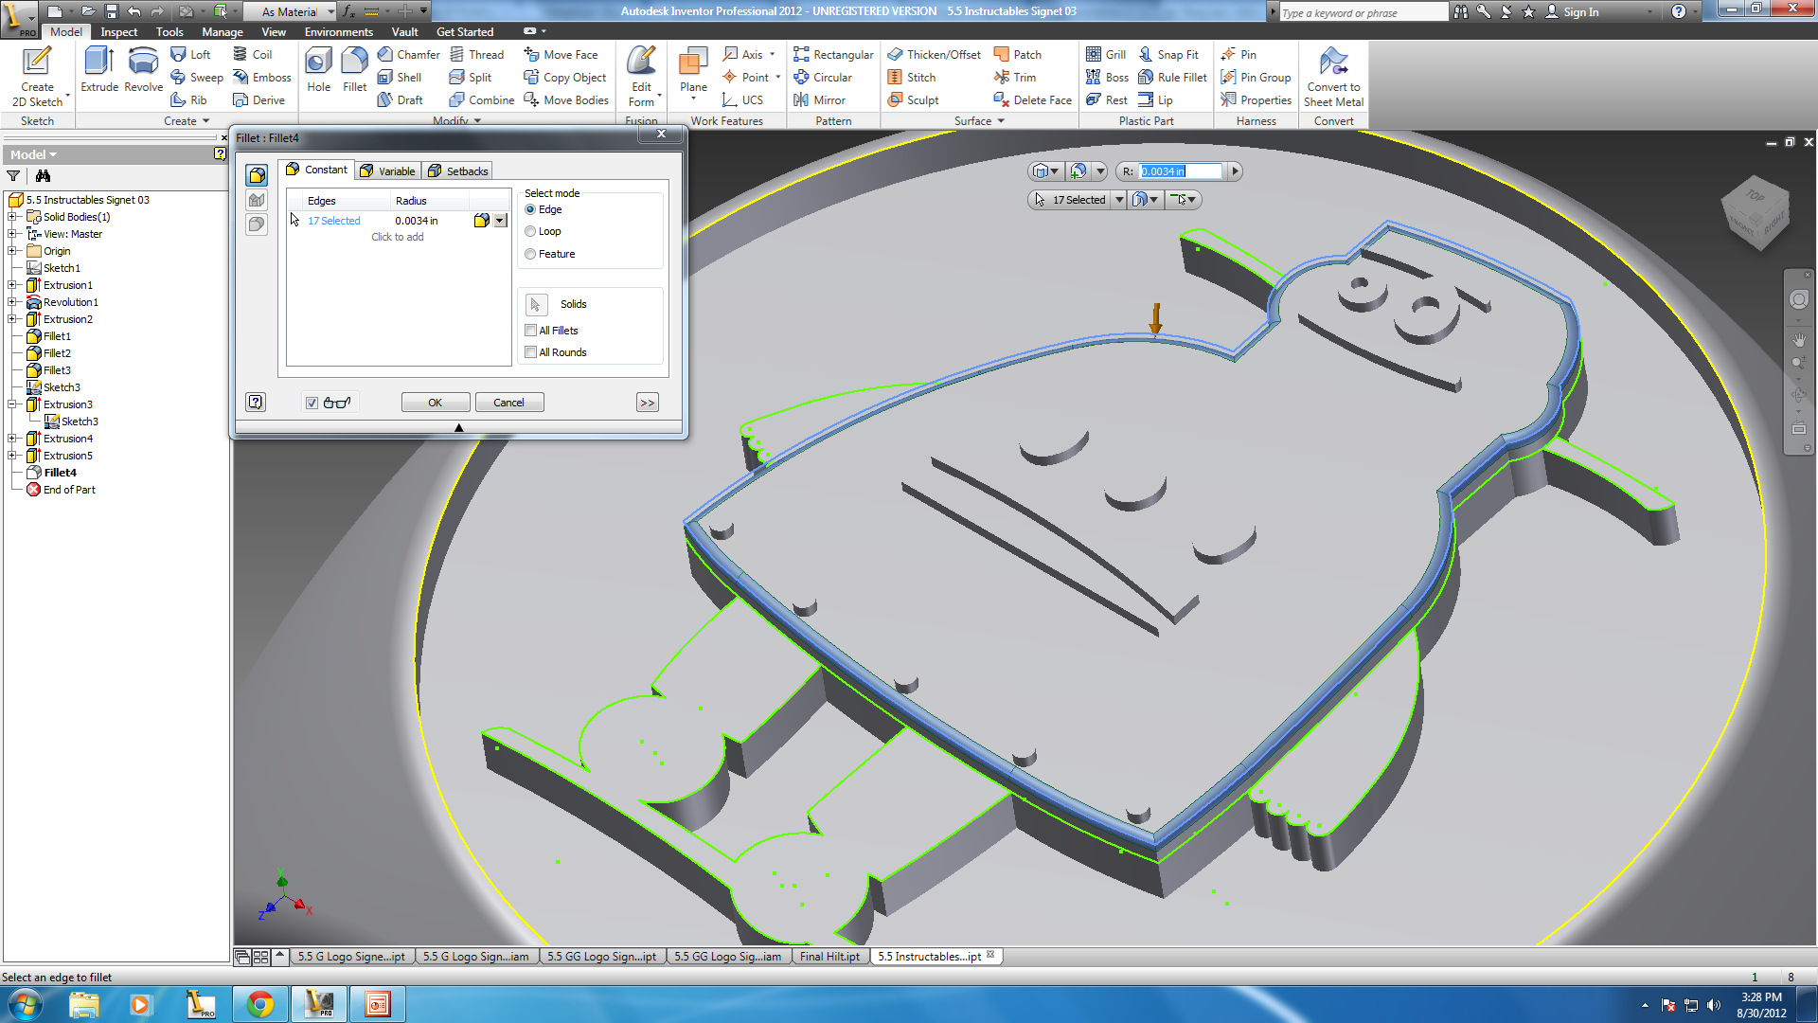This screenshot has width=1818, height=1023.
Task: Choose the Coil tool
Action: coord(253,55)
